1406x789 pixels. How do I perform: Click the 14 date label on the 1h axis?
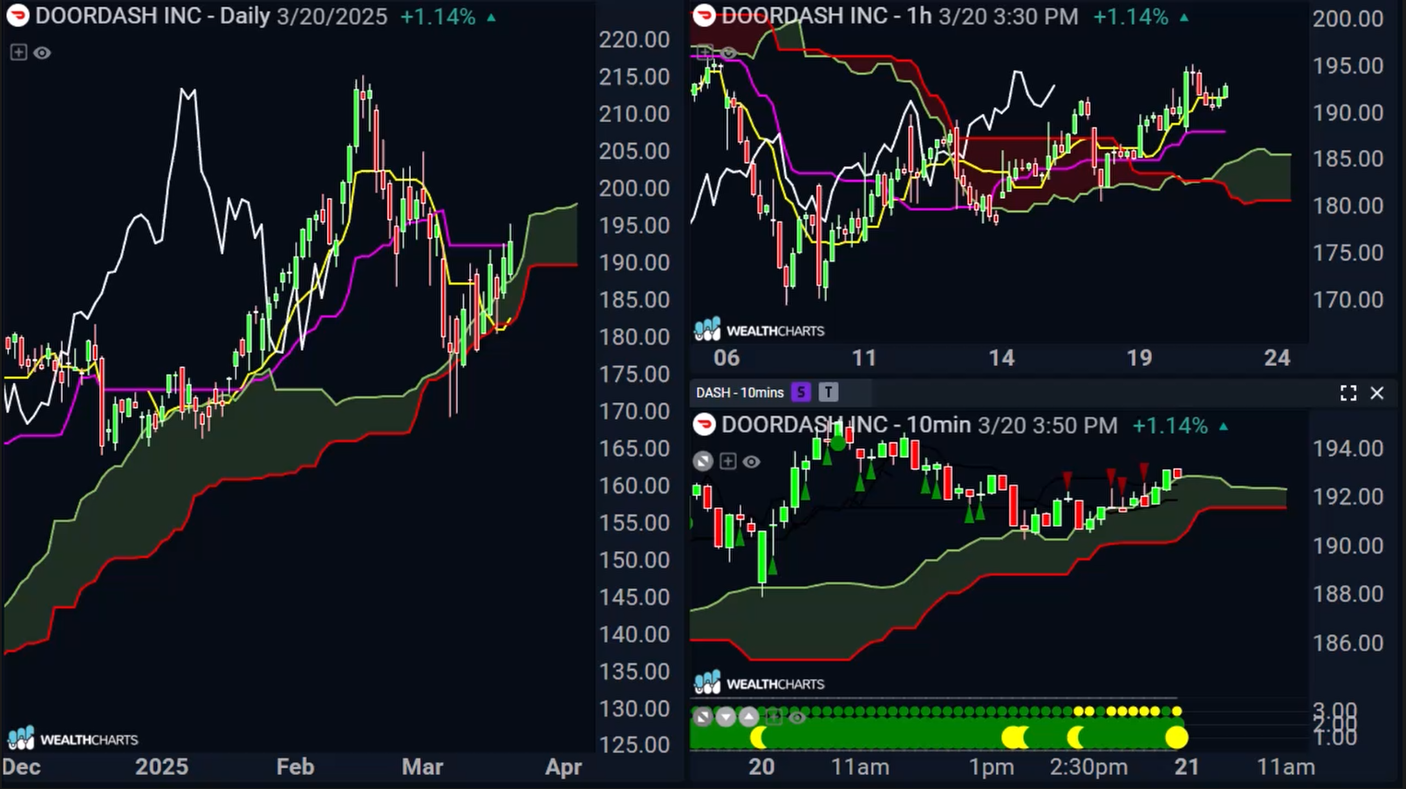point(1001,357)
